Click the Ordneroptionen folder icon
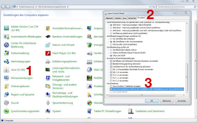 pos(6,86)
